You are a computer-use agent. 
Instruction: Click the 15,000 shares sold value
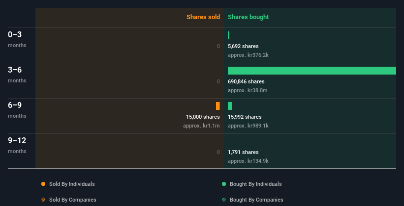pos(203,117)
